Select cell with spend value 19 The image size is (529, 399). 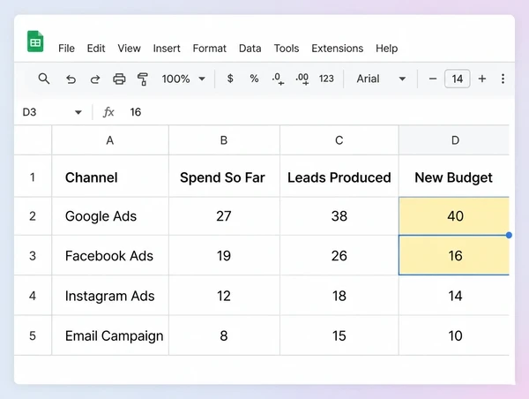click(x=224, y=255)
